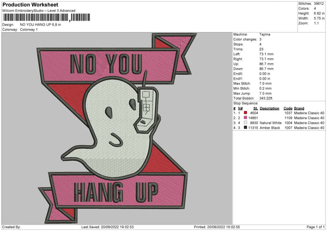The width and height of the screenshot is (327, 231).
Task: Click the "Stop Sequence:" heading
Action: point(246,102)
